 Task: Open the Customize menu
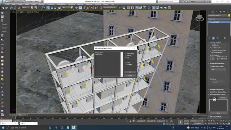[x=89, y=4]
